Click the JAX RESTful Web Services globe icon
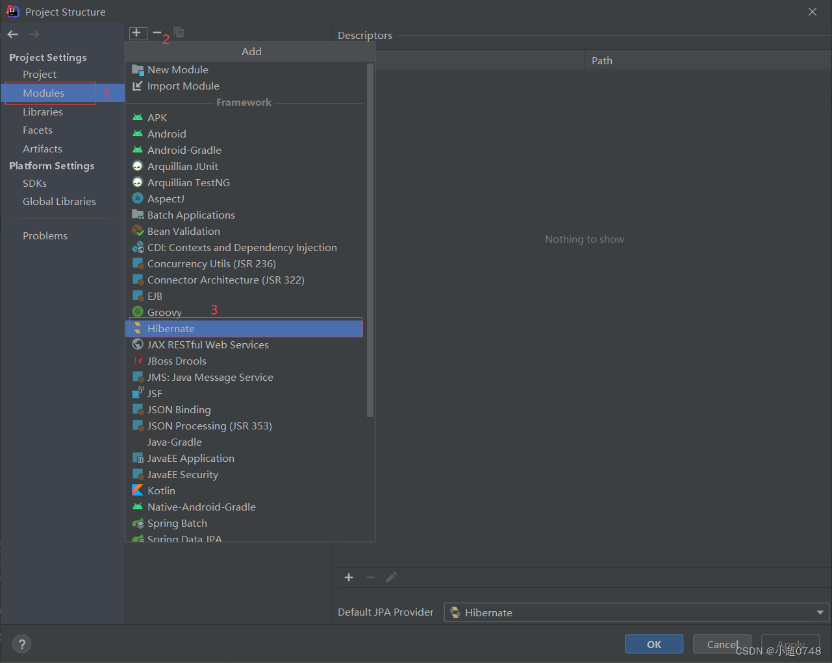The height and width of the screenshot is (663, 832). click(138, 344)
